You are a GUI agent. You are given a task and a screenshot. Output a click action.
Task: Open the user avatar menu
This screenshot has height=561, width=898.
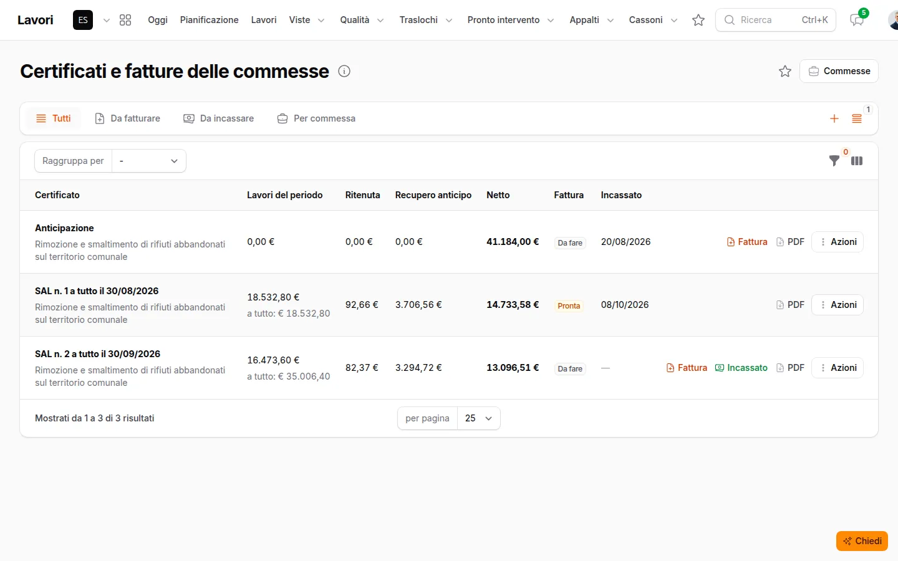point(893,20)
